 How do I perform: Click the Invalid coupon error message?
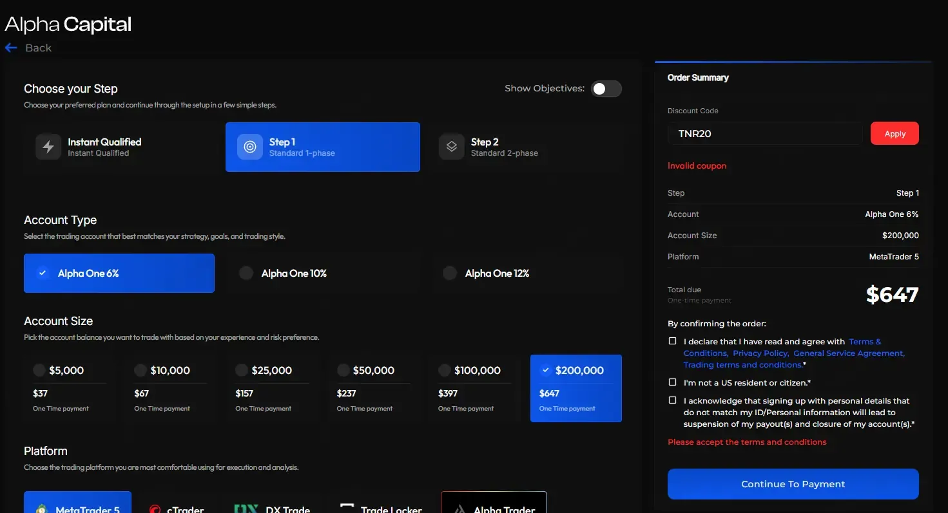[x=697, y=165]
